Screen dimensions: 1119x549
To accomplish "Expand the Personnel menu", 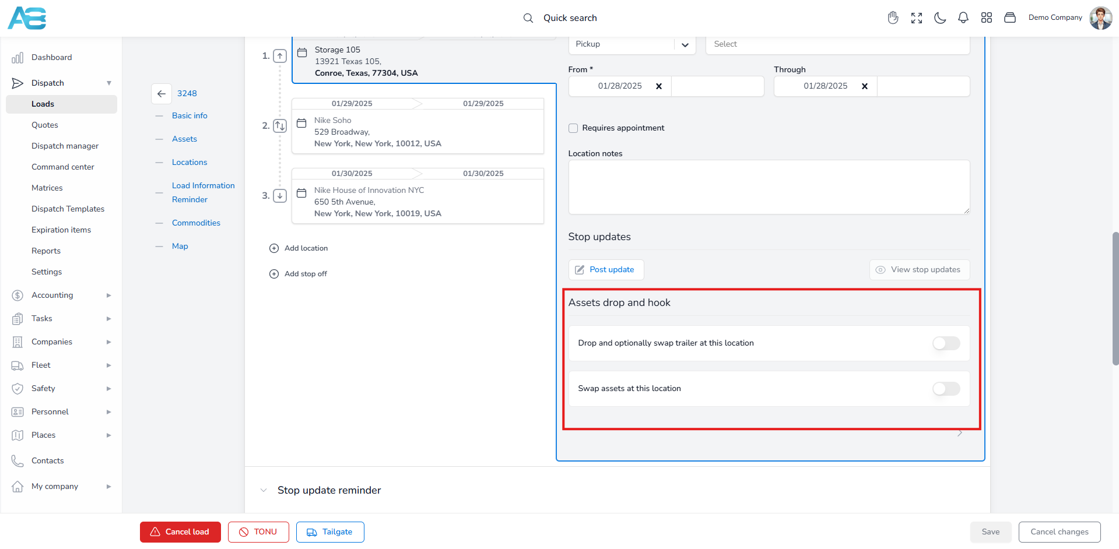I will (109, 412).
